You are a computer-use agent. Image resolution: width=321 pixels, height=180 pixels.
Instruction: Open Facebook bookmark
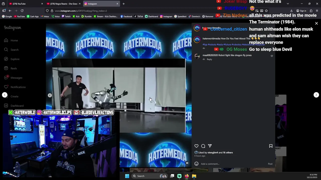[x=126, y=16]
